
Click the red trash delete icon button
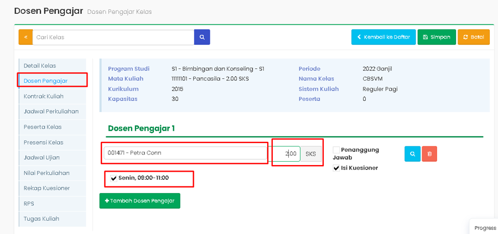click(429, 154)
